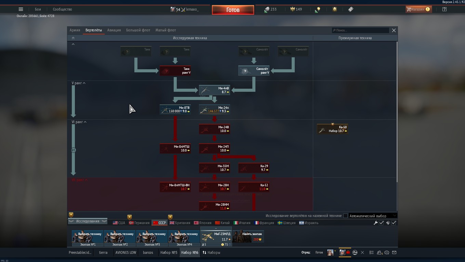The image size is (465, 262).
Task: Switch to the Авиация tab
Action: click(x=114, y=30)
